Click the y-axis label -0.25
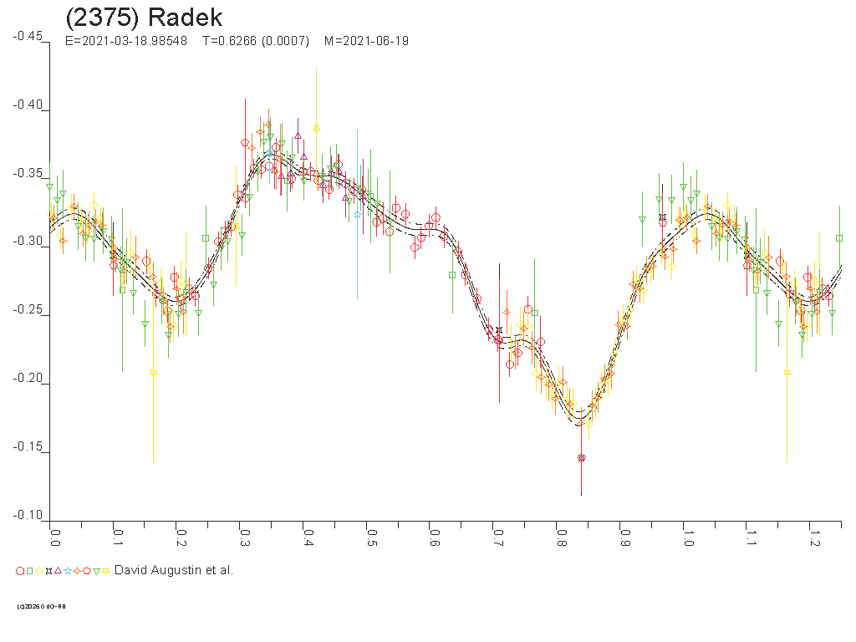This screenshot has height=642, width=856. coord(28,309)
